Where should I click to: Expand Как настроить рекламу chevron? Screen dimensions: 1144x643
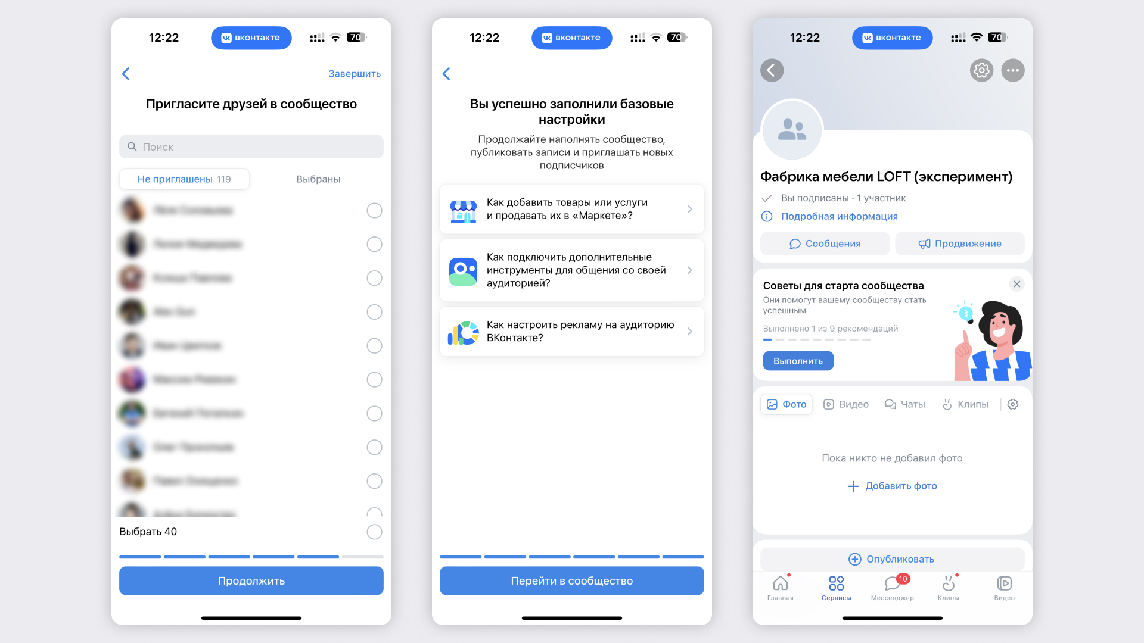coord(690,330)
